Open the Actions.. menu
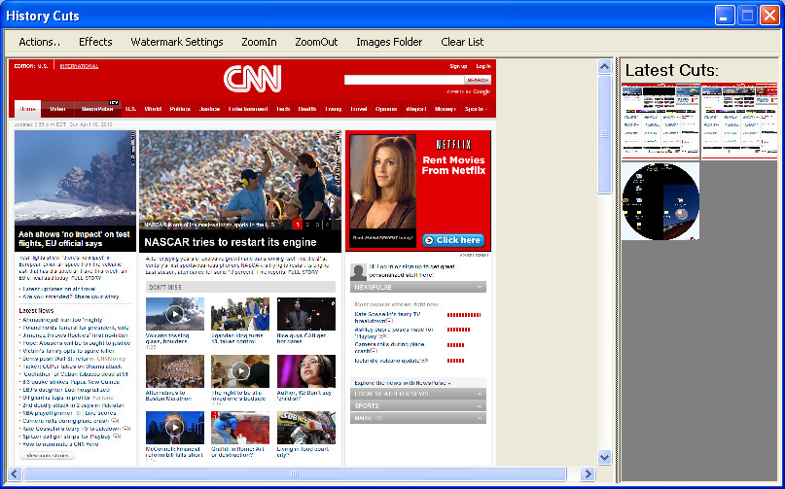785x489 pixels. 39,42
